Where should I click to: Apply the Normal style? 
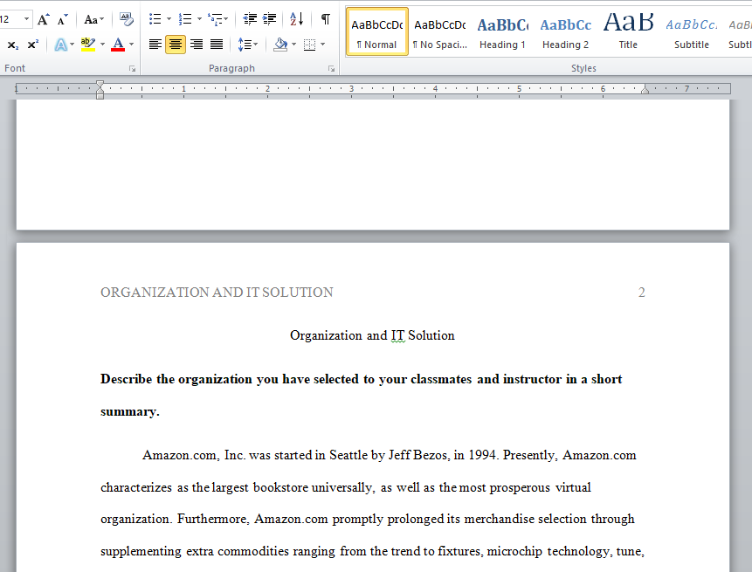click(x=377, y=32)
